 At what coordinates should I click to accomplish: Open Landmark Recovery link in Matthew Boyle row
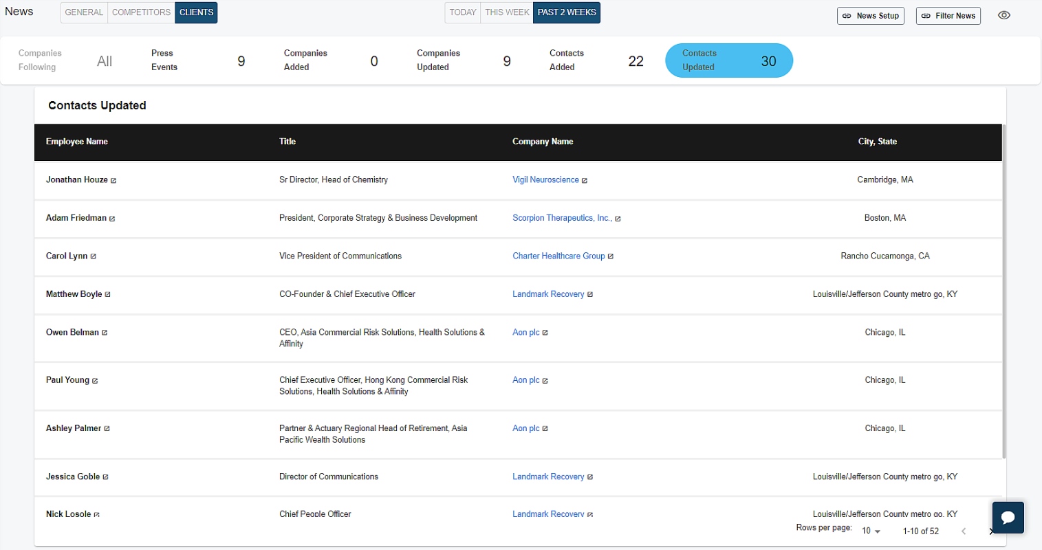coord(548,294)
